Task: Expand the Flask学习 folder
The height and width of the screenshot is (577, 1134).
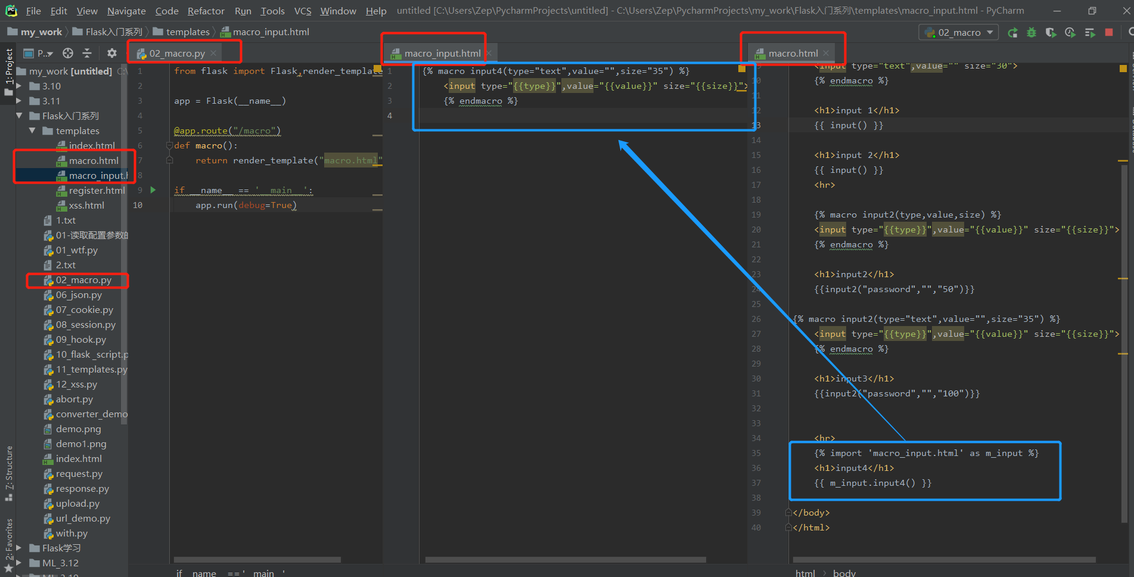Action: [x=19, y=548]
